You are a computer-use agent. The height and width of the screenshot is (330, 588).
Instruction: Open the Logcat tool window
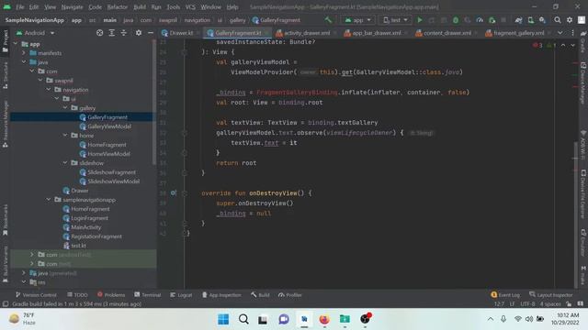click(x=181, y=295)
